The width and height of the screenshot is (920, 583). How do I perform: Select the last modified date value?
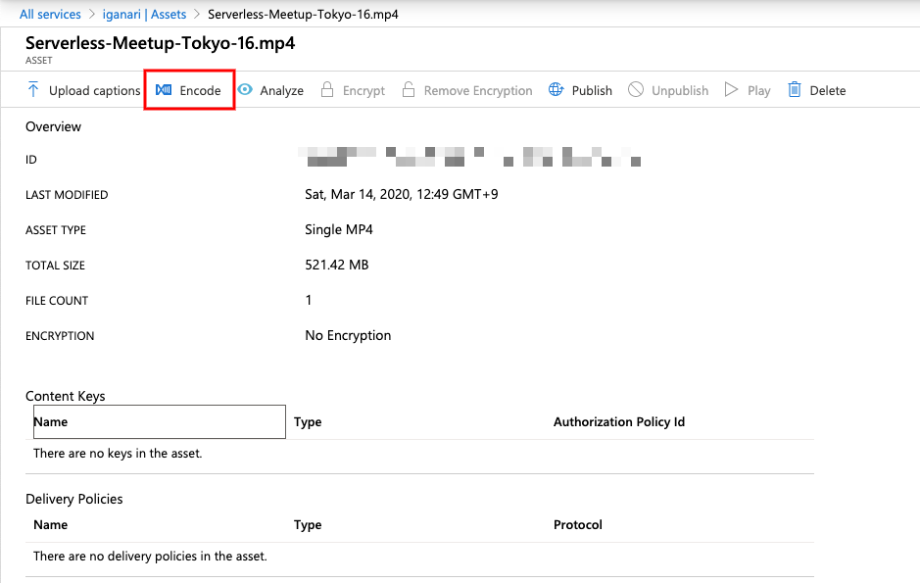pos(402,194)
